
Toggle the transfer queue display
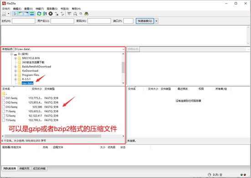[32, 14]
